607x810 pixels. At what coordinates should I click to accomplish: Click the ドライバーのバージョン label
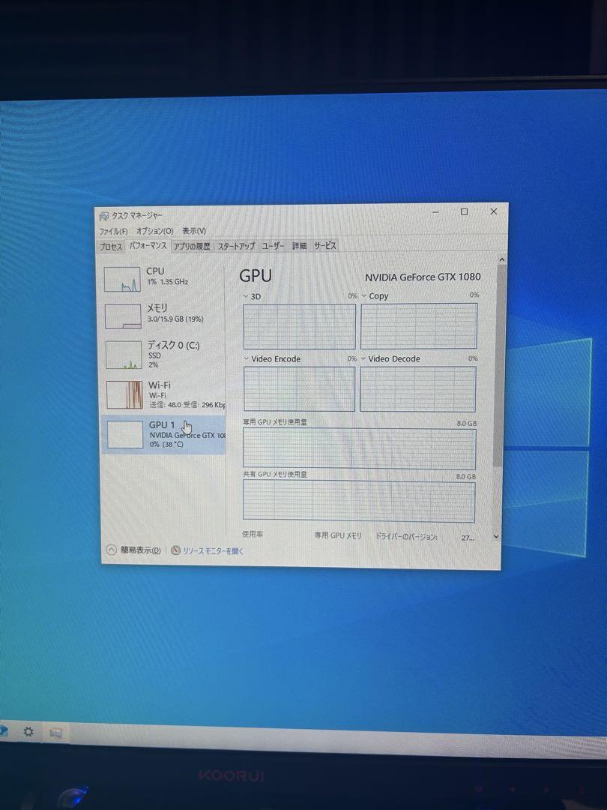click(406, 537)
